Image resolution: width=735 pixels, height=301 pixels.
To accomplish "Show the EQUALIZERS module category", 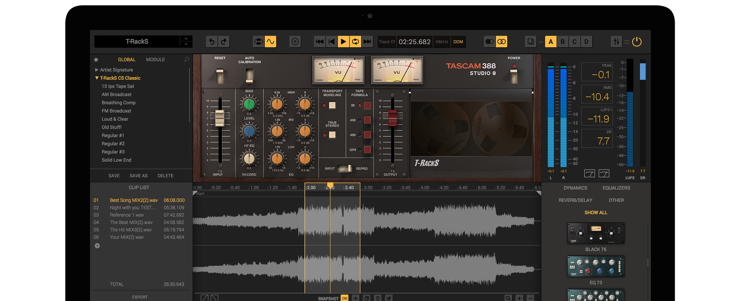I will (x=616, y=188).
